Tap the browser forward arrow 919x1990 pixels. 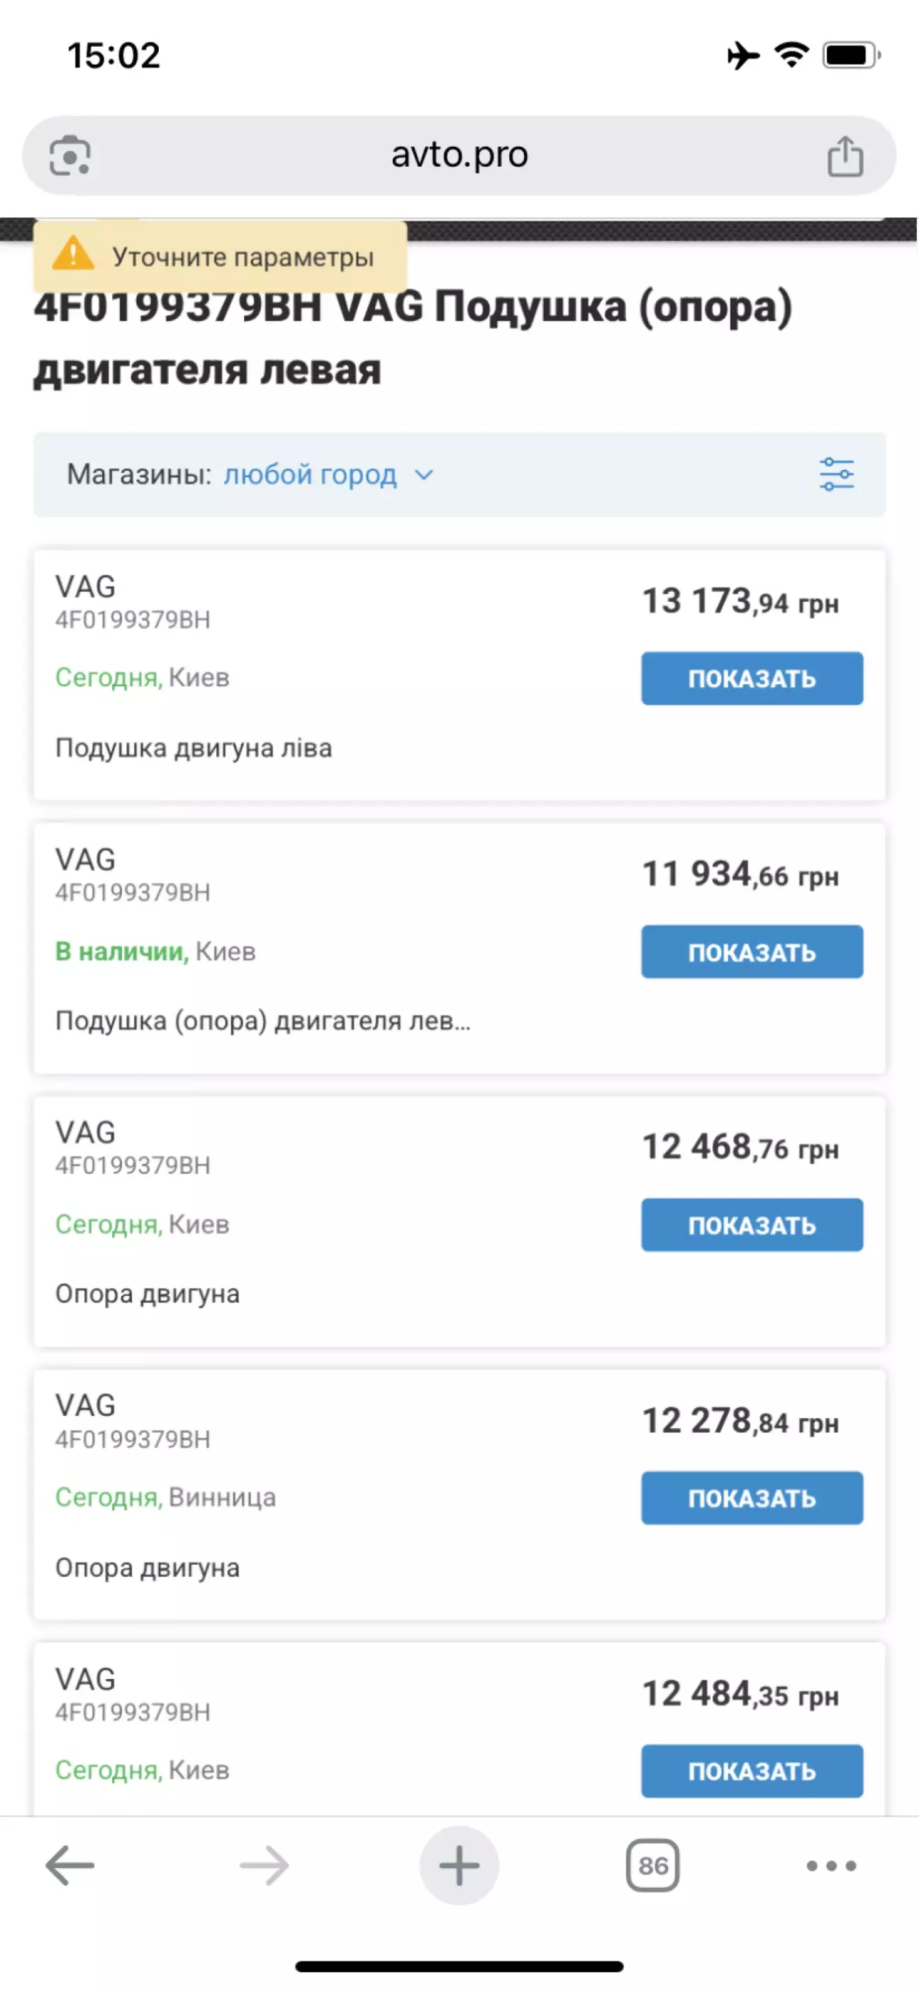click(x=264, y=1866)
